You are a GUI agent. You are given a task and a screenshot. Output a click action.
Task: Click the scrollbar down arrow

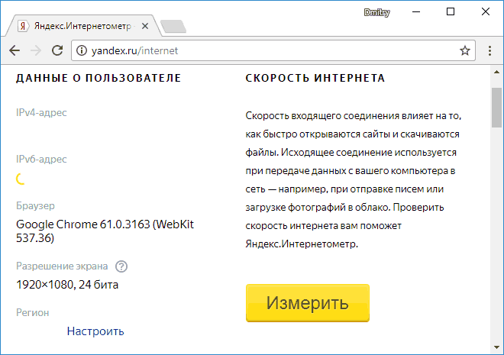[x=496, y=347]
